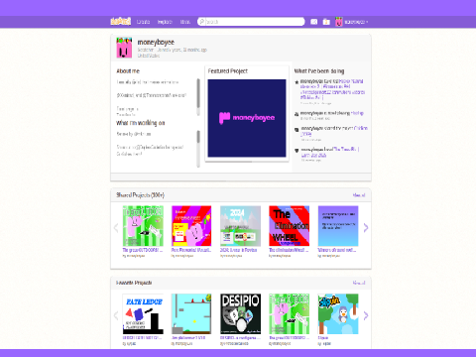476x357 pixels.
Task: Open the favorited project link in activity
Action: [x=332, y=89]
